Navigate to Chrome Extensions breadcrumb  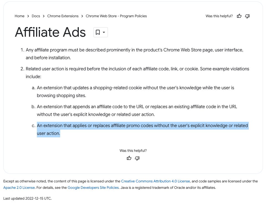coord(63,16)
